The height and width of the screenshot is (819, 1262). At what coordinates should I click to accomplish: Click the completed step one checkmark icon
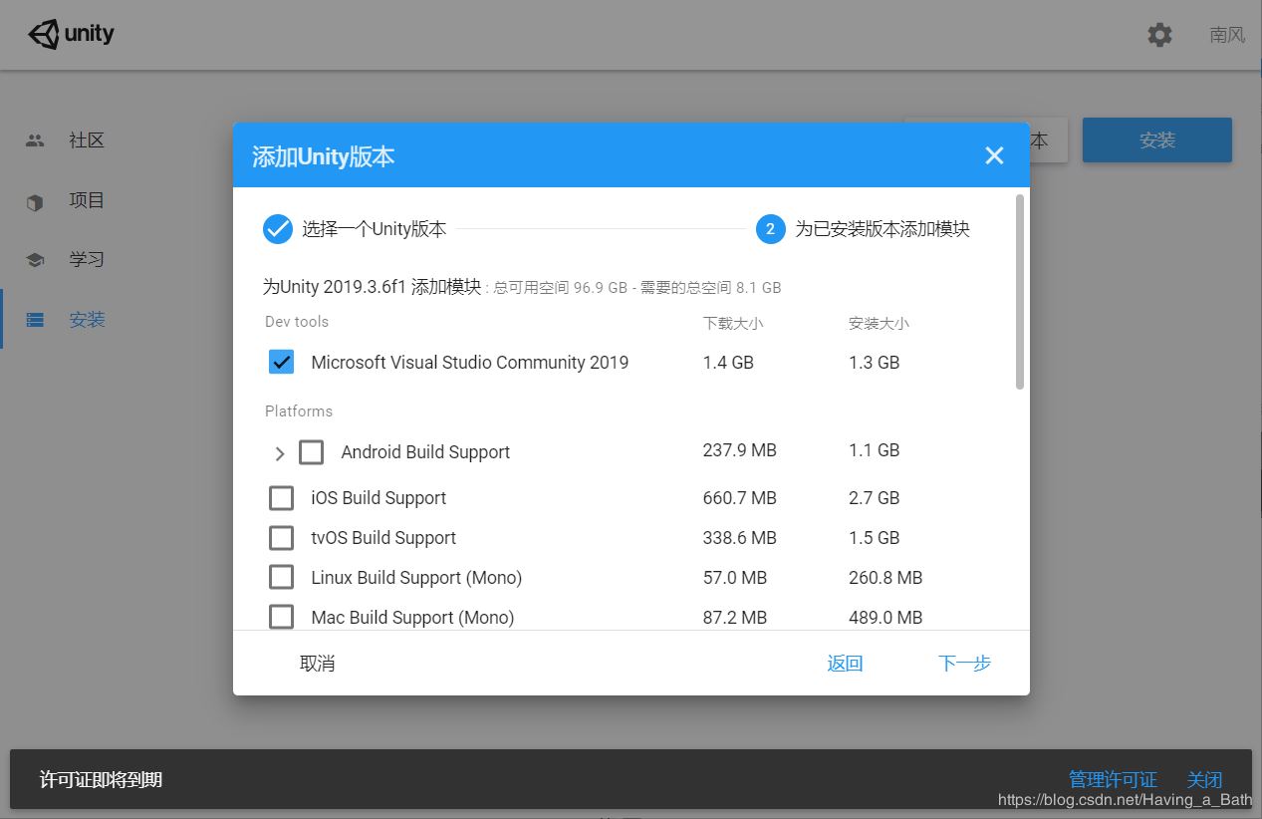click(277, 229)
